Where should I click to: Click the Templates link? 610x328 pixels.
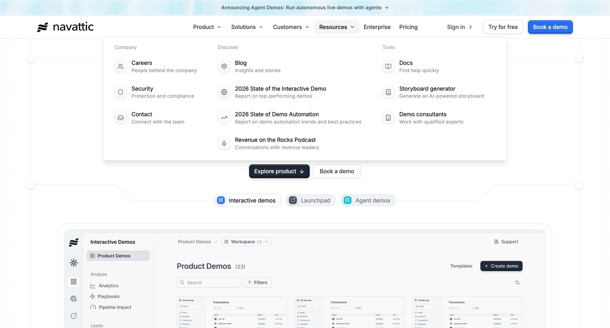pyautogui.click(x=461, y=266)
